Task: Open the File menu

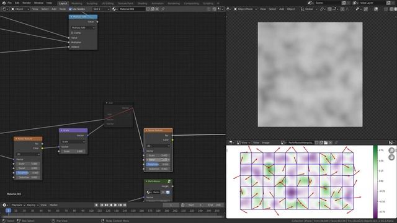Action: [x=10, y=2]
